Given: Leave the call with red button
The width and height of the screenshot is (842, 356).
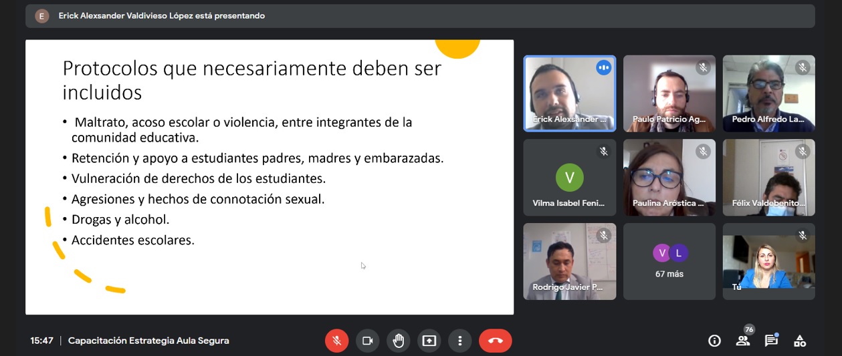Looking at the screenshot, I should [495, 341].
